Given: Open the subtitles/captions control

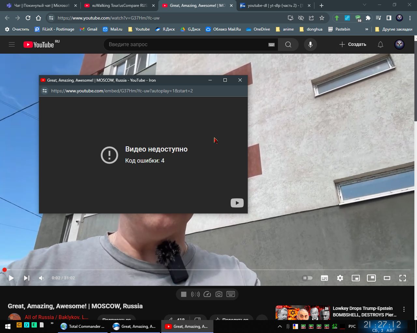Looking at the screenshot, I should click(x=324, y=278).
